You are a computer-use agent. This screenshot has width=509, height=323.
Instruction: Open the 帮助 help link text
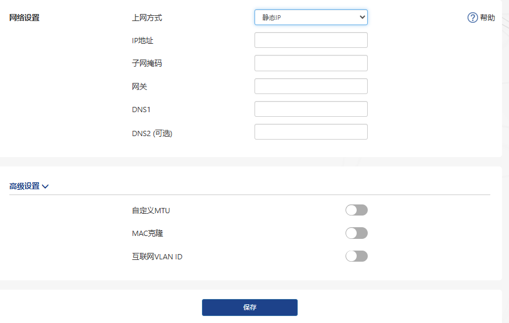(x=487, y=18)
